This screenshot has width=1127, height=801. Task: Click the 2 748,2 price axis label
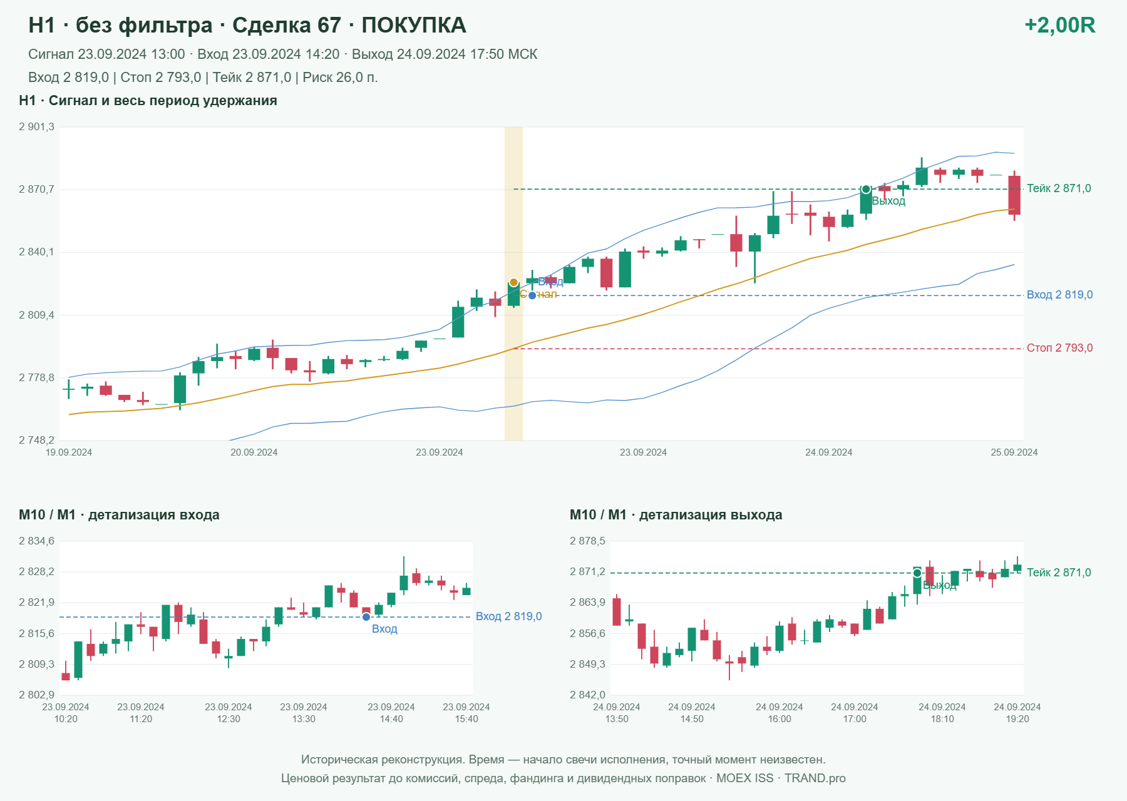(36, 441)
